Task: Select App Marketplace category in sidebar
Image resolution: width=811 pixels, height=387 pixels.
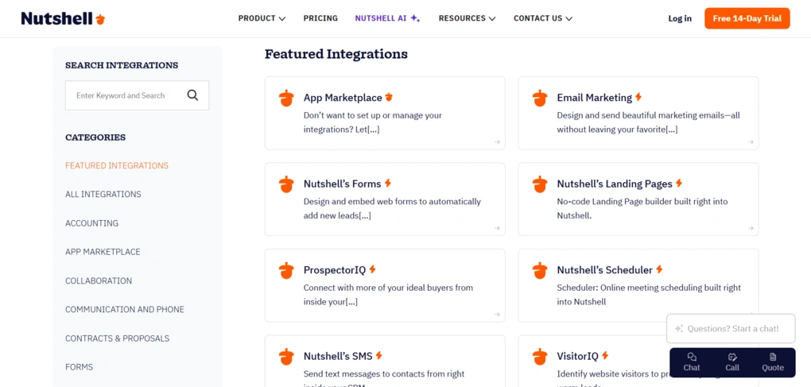Action: pos(103,252)
